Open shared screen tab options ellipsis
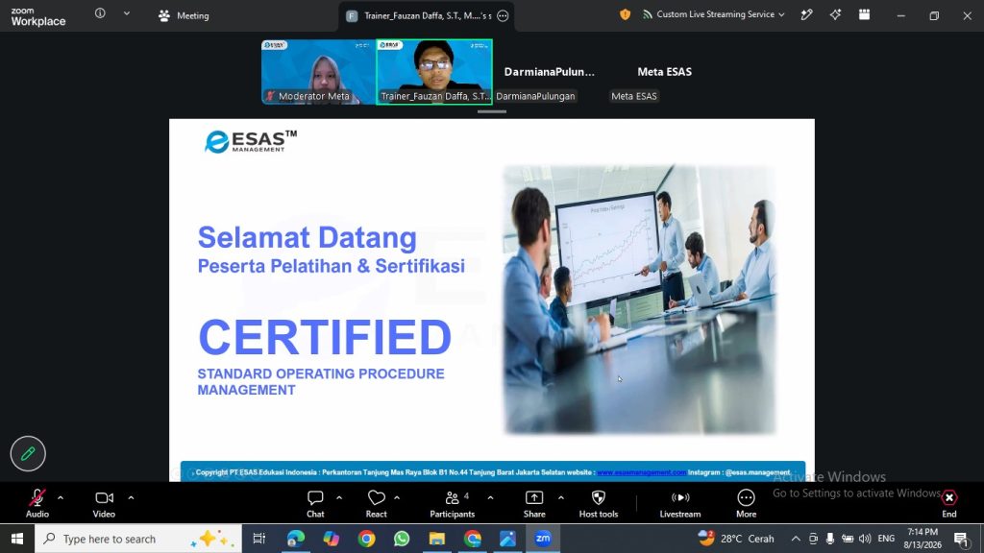Viewport: 984px width, 553px height. click(x=503, y=15)
